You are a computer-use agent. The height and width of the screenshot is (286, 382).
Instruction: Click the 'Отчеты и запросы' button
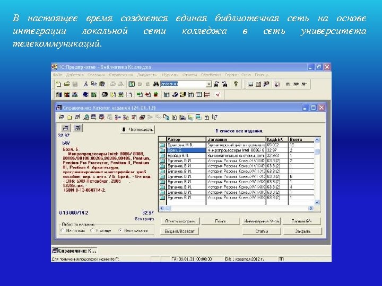click(180, 221)
